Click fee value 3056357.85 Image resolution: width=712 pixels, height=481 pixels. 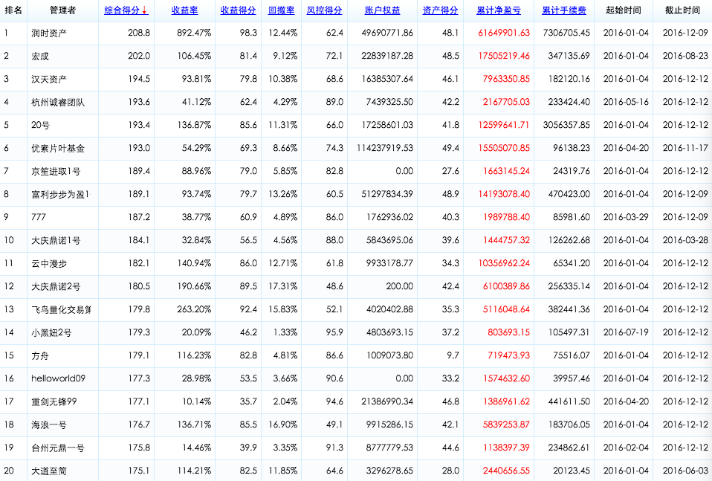[x=566, y=125]
